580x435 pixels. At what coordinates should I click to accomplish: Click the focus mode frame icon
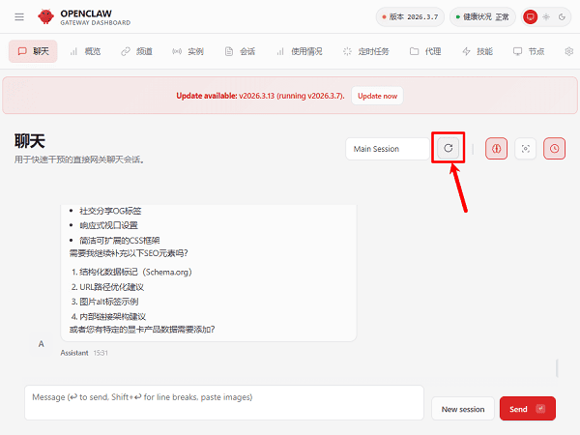525,148
